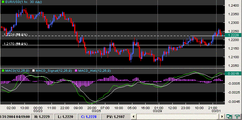Click the horizontal chart scrollbar track
Viewport: 242px width, 120px height.
178,116
